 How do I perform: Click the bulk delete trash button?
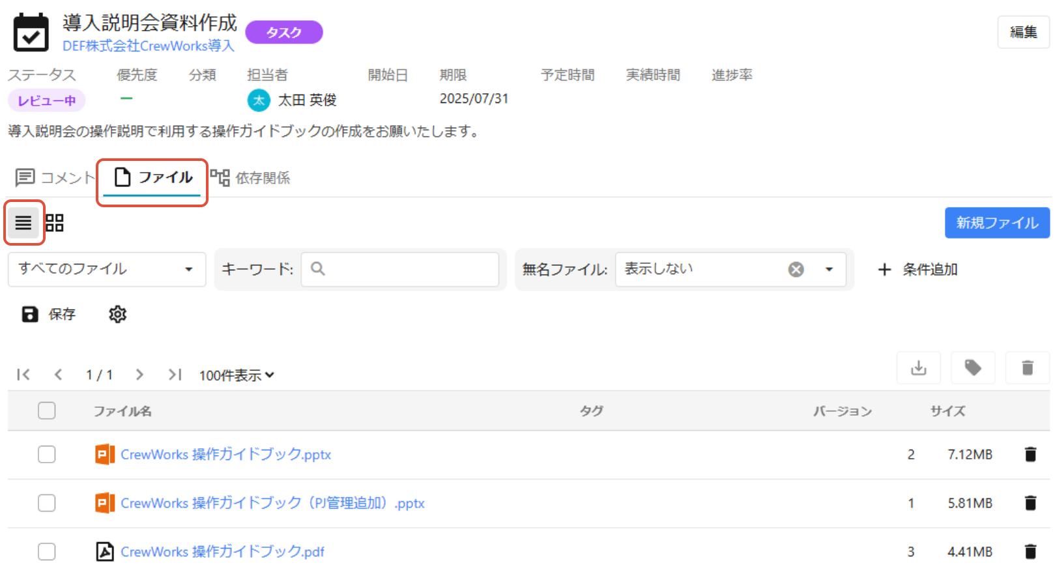click(x=1028, y=368)
